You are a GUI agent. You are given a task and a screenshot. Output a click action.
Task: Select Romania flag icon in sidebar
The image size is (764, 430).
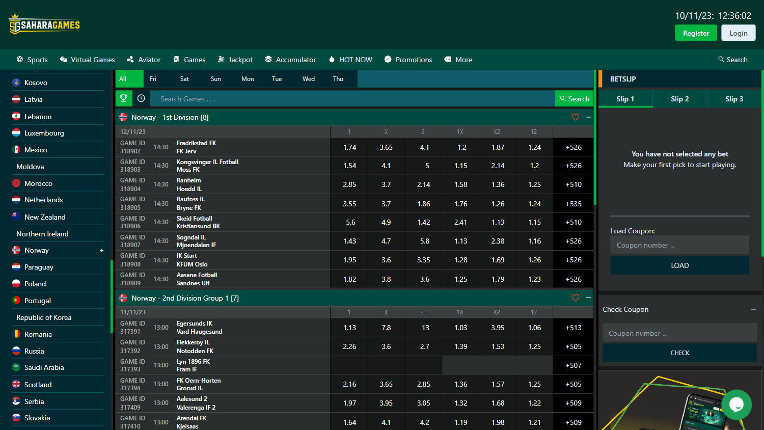point(16,334)
